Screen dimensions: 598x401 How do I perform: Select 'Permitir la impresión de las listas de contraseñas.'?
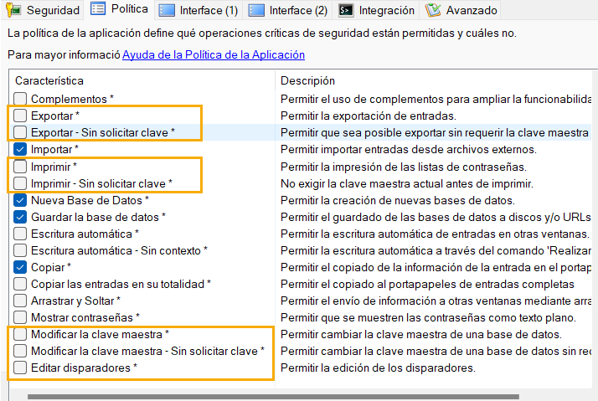click(x=404, y=167)
